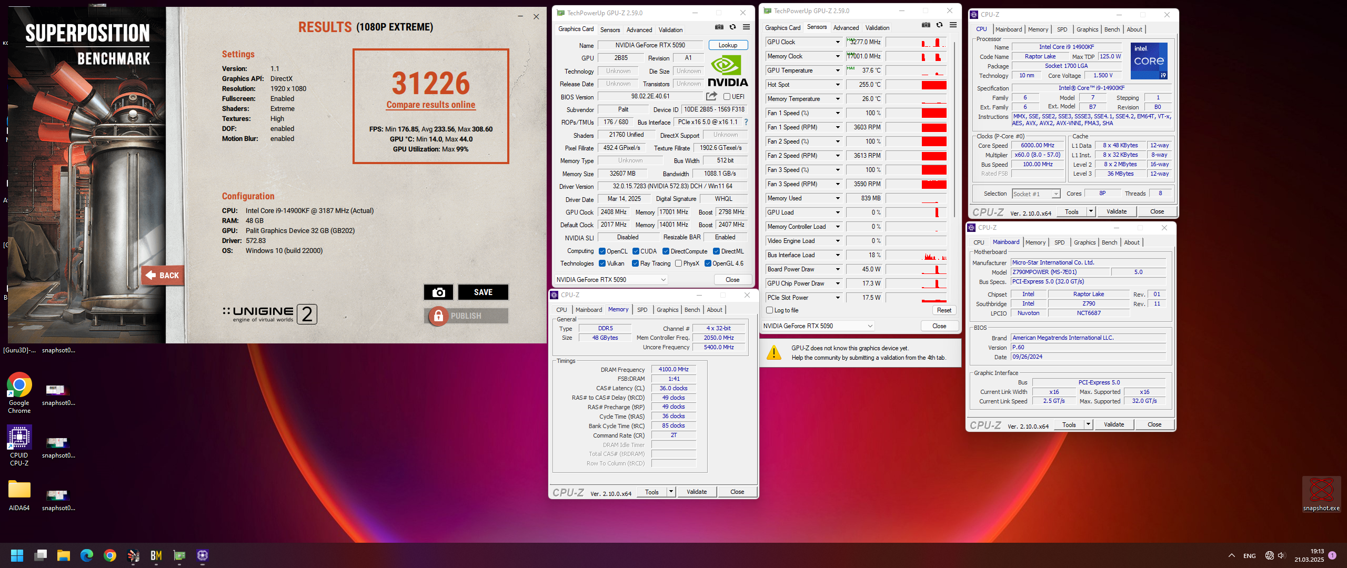Click the GPU-Z taskbar icon
This screenshot has height=568, width=1347.
(179, 555)
